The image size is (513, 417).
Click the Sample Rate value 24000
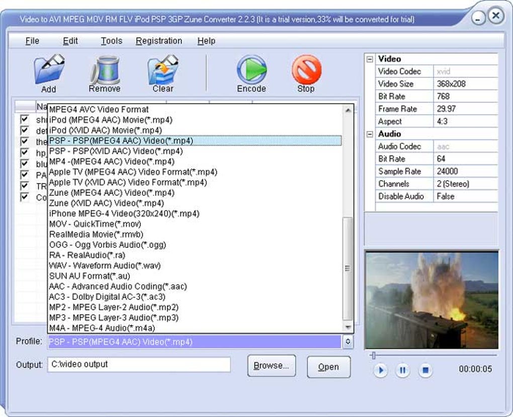point(447,172)
